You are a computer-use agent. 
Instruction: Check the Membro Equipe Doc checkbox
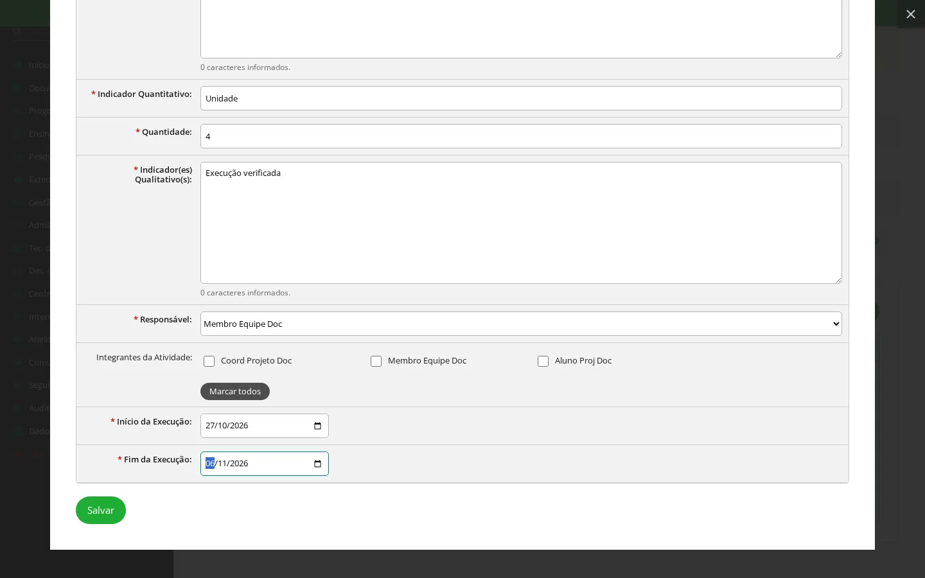[376, 361]
